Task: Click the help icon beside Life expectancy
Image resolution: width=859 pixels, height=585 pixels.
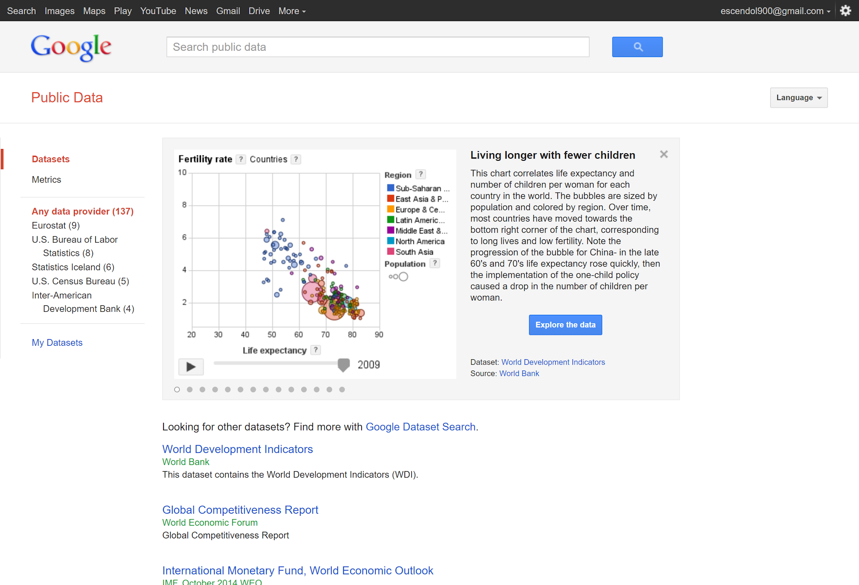Action: [x=316, y=350]
